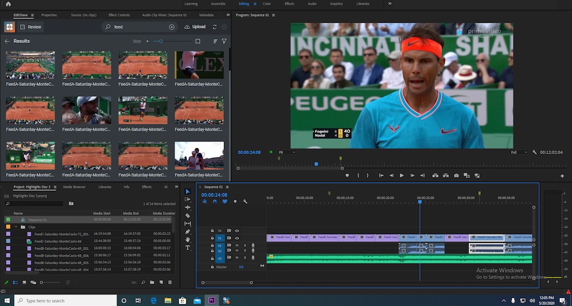
Task: Toggle lock on track V1
Action: [x=212, y=238]
